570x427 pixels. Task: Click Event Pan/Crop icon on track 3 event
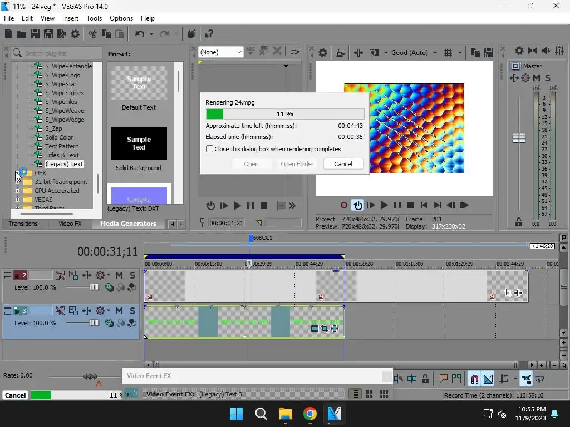coord(325,329)
